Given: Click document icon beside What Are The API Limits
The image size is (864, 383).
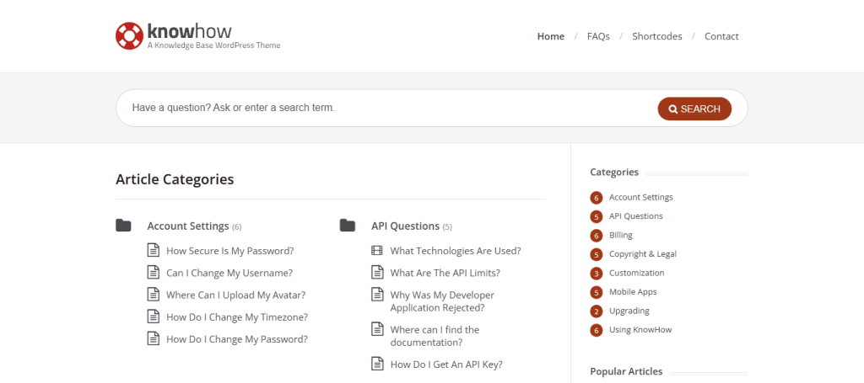Looking at the screenshot, I should coord(377,272).
